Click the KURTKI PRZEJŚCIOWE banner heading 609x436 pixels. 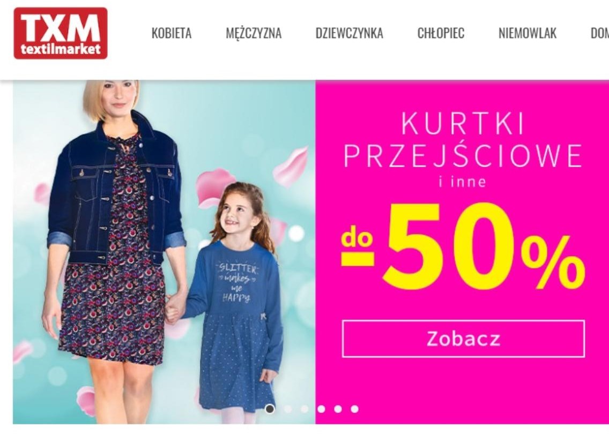coord(463,140)
